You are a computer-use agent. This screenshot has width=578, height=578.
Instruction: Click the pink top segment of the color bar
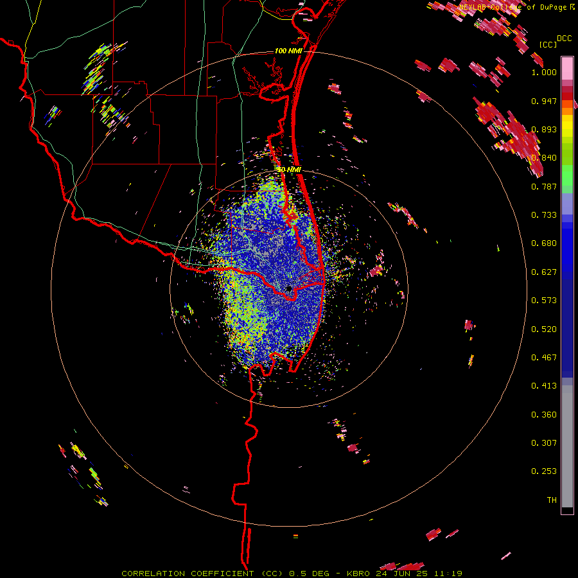567,68
